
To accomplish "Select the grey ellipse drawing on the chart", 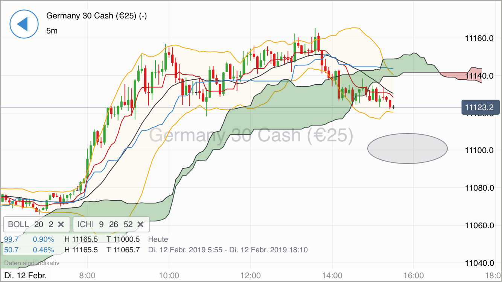I will pos(407,148).
